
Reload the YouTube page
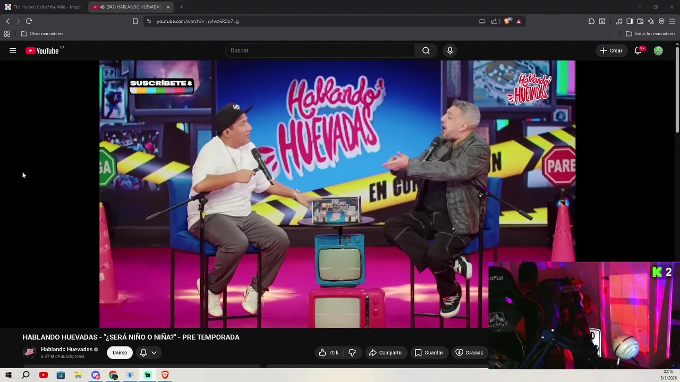(29, 21)
